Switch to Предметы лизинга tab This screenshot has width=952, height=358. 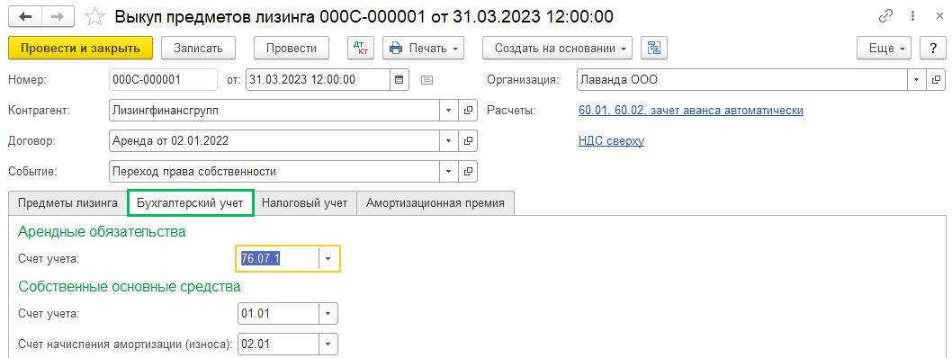pyautogui.click(x=67, y=203)
